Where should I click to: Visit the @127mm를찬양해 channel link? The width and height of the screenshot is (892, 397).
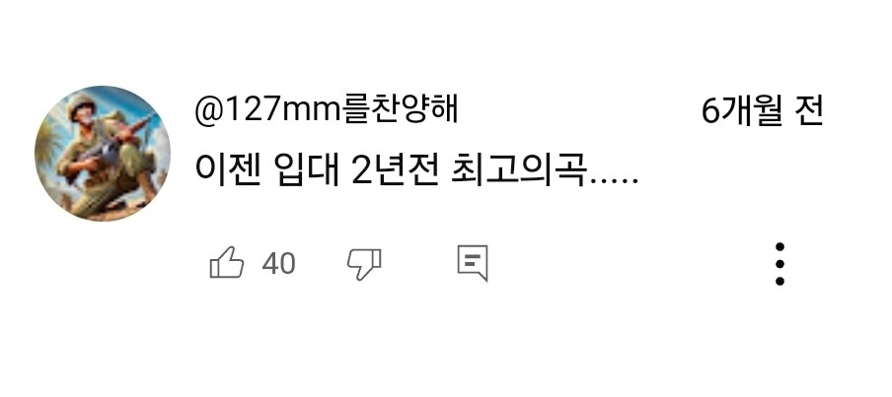pyautogui.click(x=326, y=109)
